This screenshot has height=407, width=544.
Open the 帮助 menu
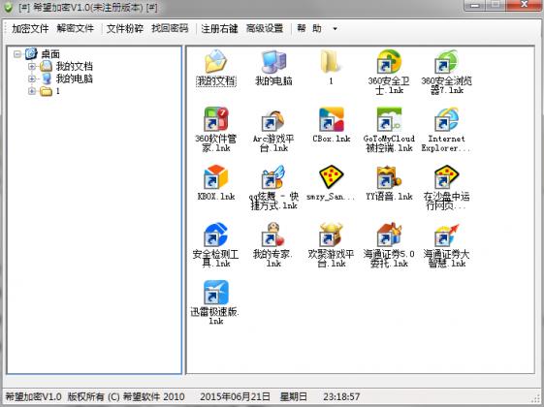309,28
